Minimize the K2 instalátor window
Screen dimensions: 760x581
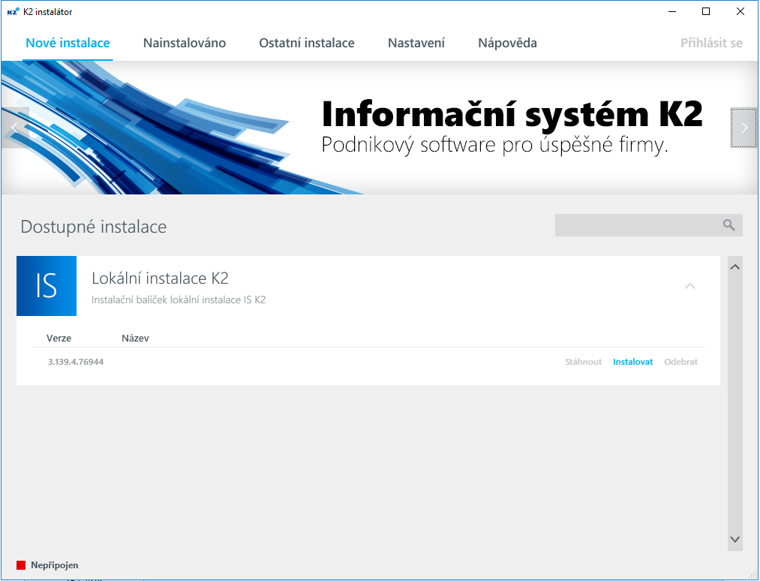[x=672, y=12]
